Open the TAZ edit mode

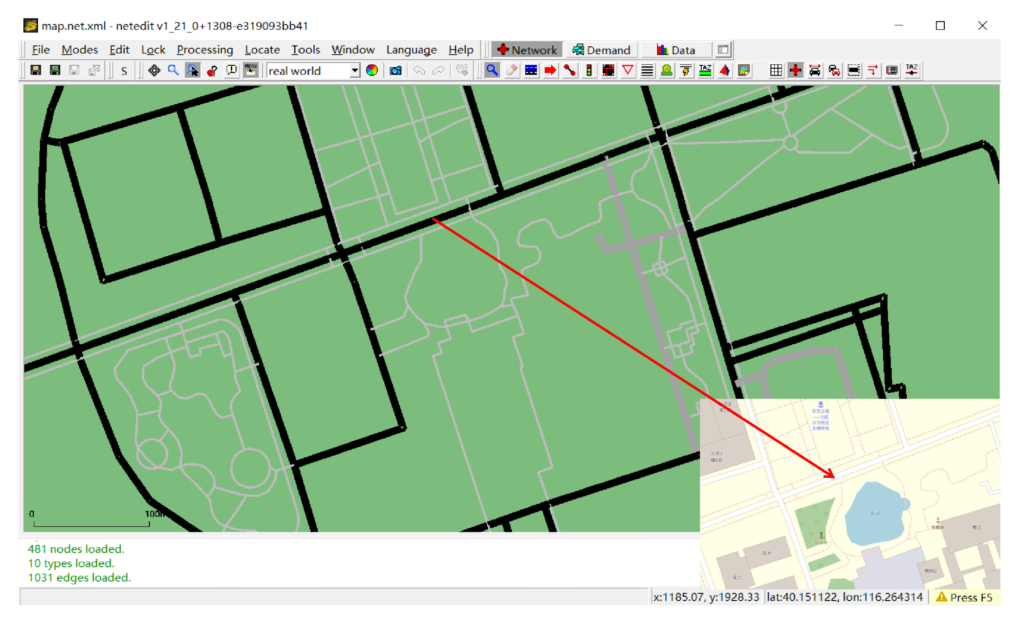point(705,70)
